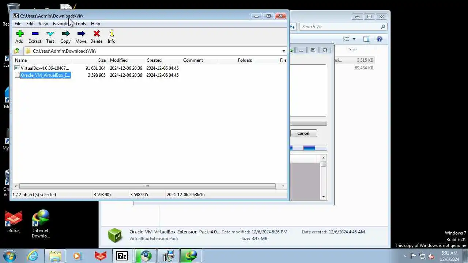The width and height of the screenshot is (468, 263).
Task: Switch to 7-Zip in the taskbar
Action: (x=122, y=256)
